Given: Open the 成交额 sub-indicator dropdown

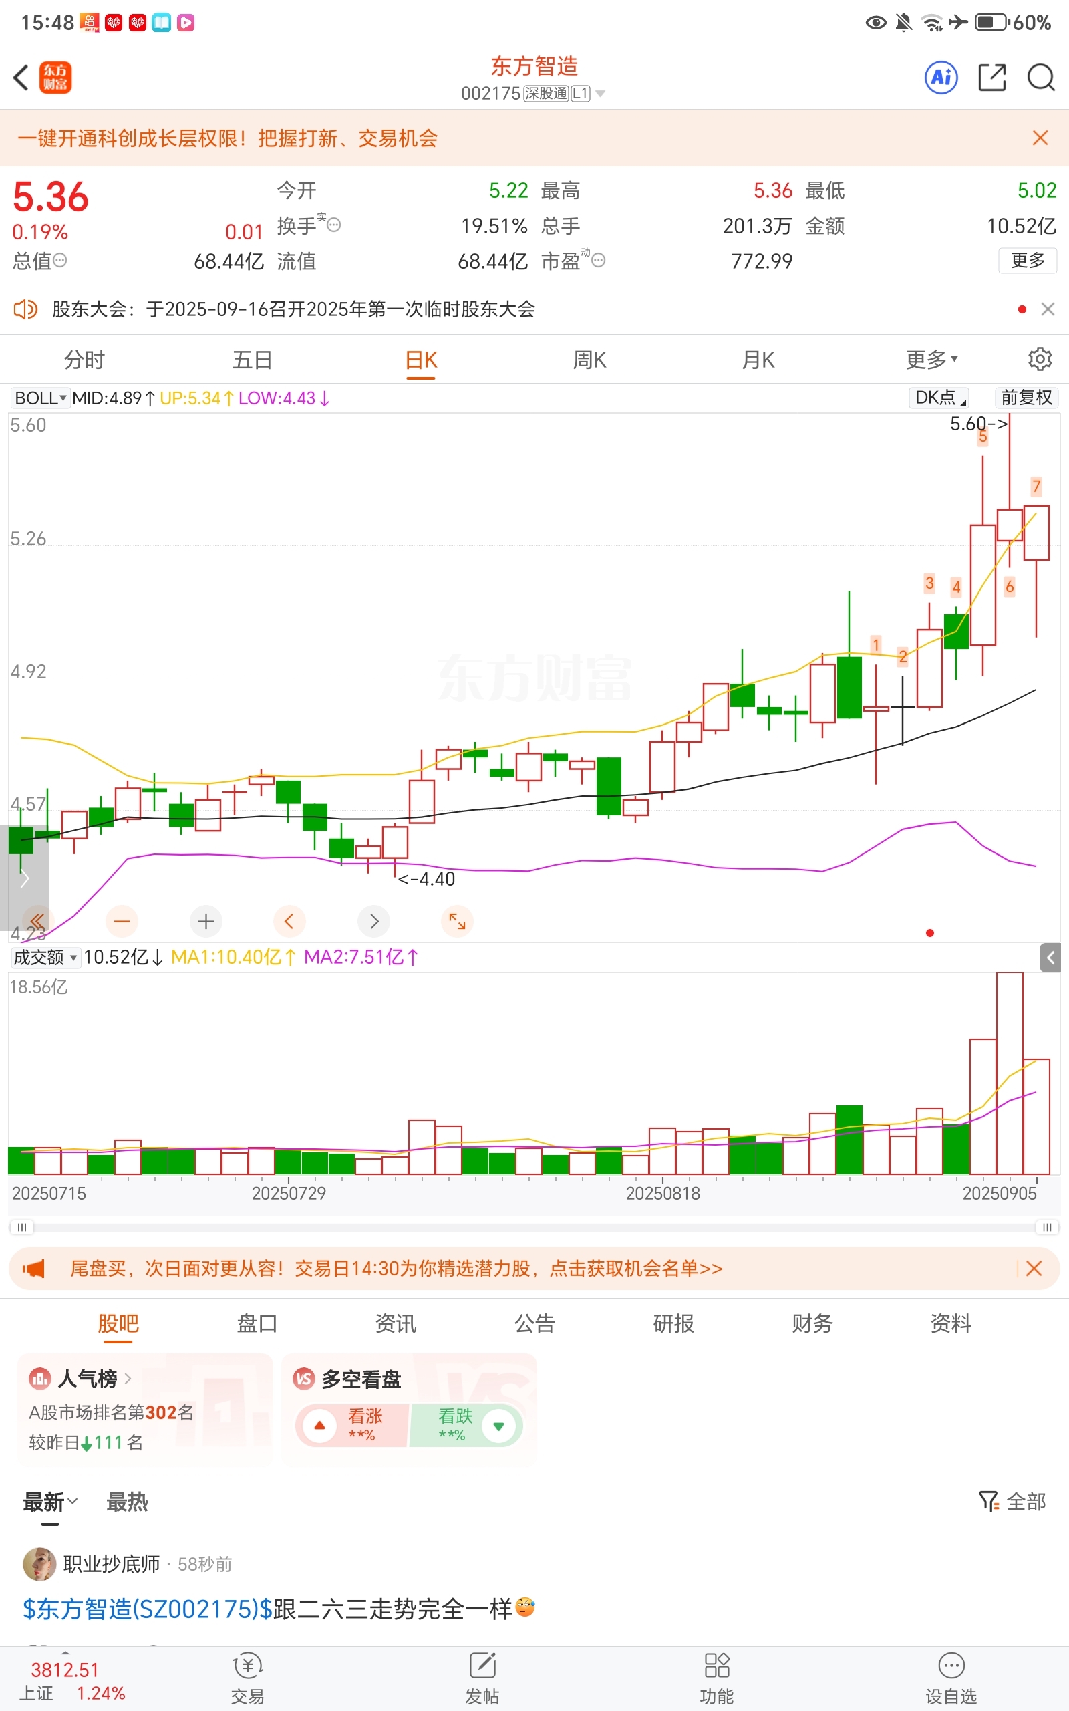Looking at the screenshot, I should point(45,957).
